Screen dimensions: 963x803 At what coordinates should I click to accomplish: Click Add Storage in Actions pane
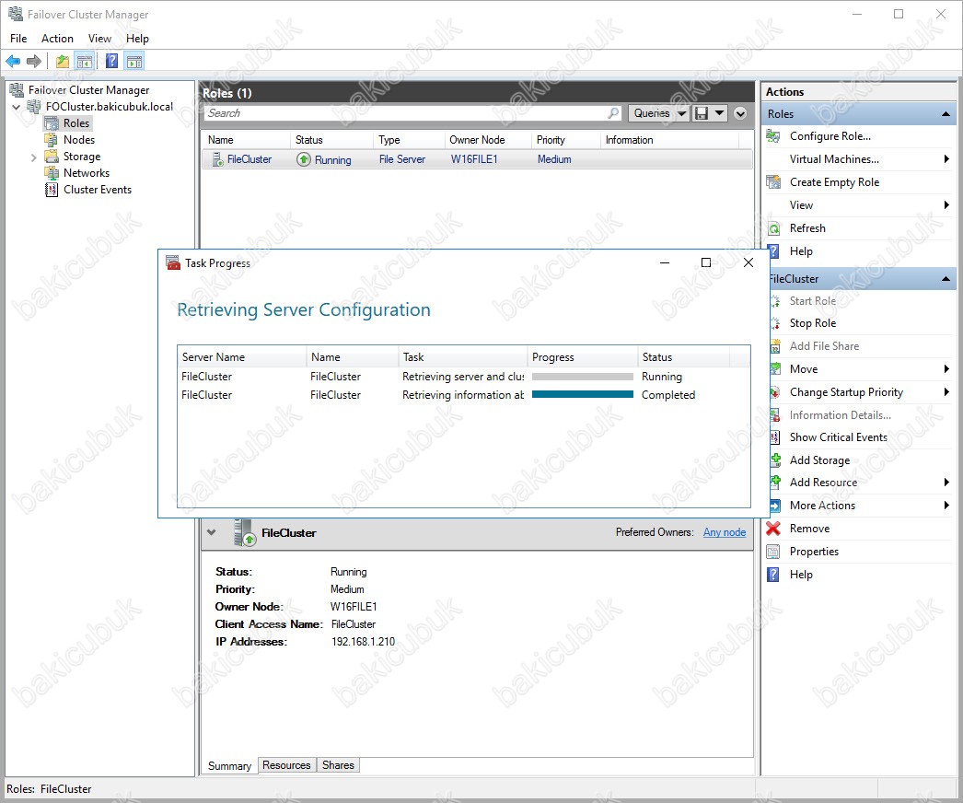pos(819,460)
